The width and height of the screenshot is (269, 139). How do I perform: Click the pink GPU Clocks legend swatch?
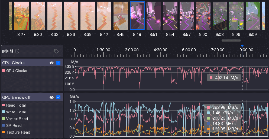[x=4, y=71]
